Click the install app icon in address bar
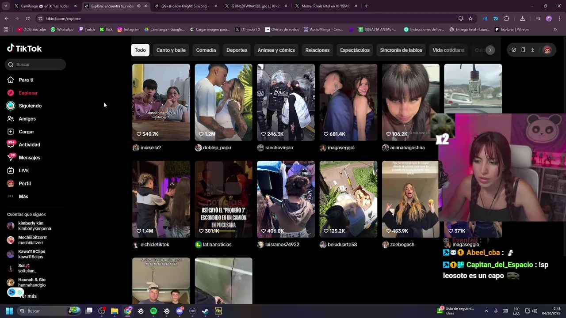Screen dimensions: 566x318 point(461,19)
